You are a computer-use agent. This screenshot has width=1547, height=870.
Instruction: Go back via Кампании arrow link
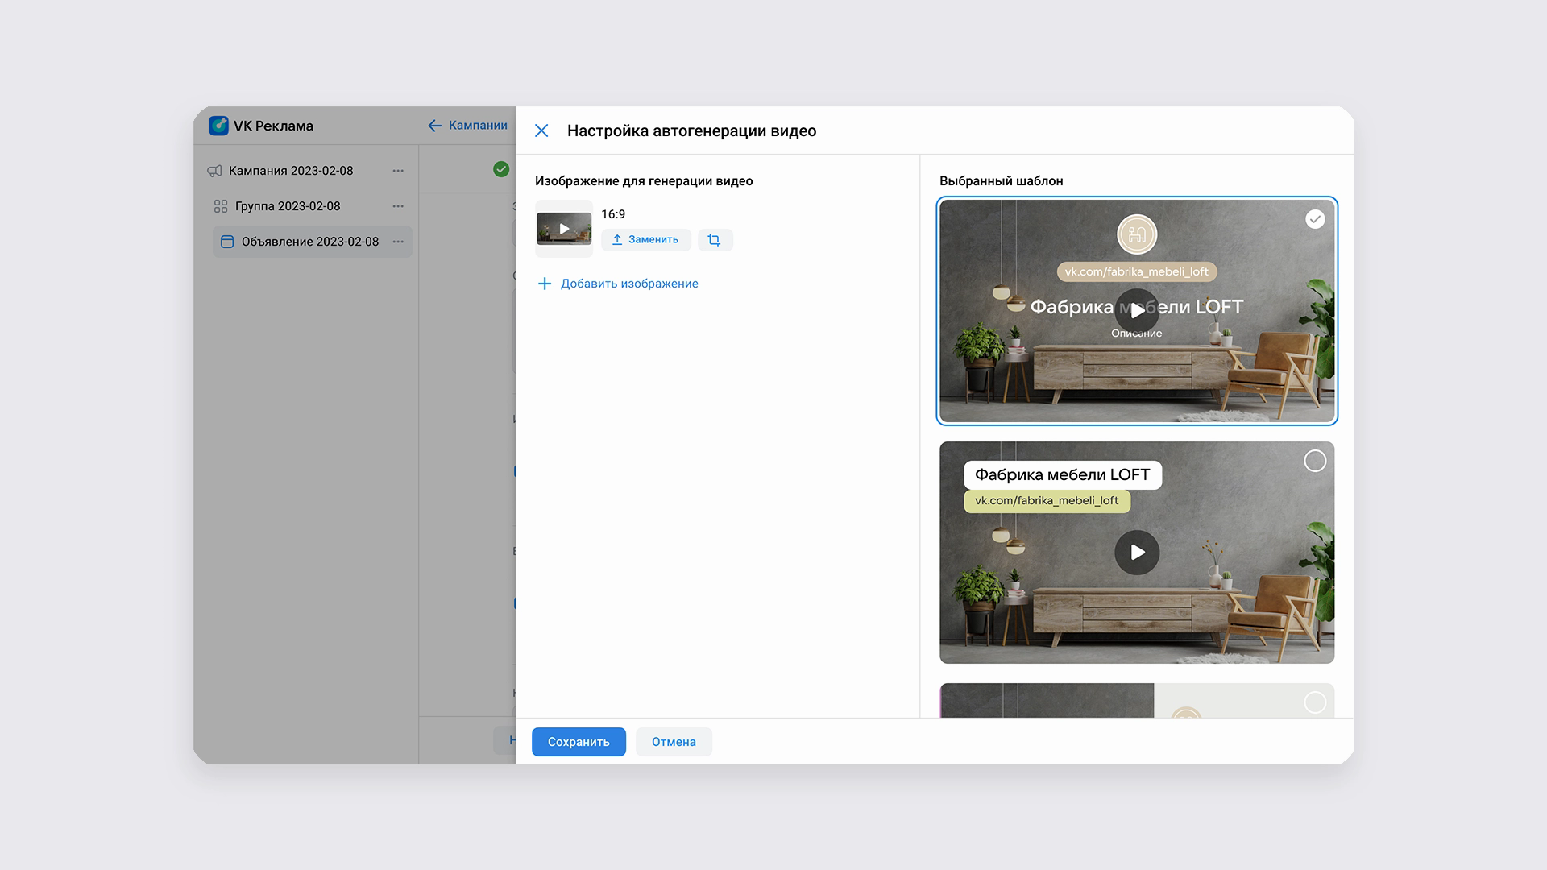pyautogui.click(x=467, y=126)
